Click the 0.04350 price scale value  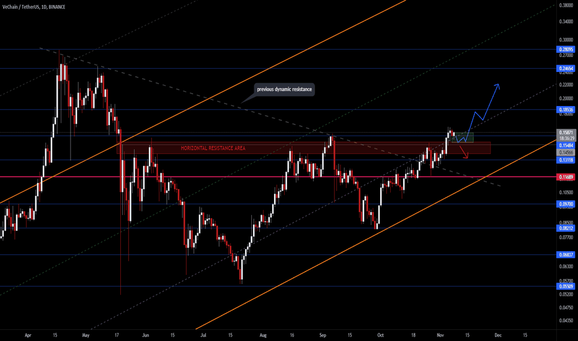point(566,321)
